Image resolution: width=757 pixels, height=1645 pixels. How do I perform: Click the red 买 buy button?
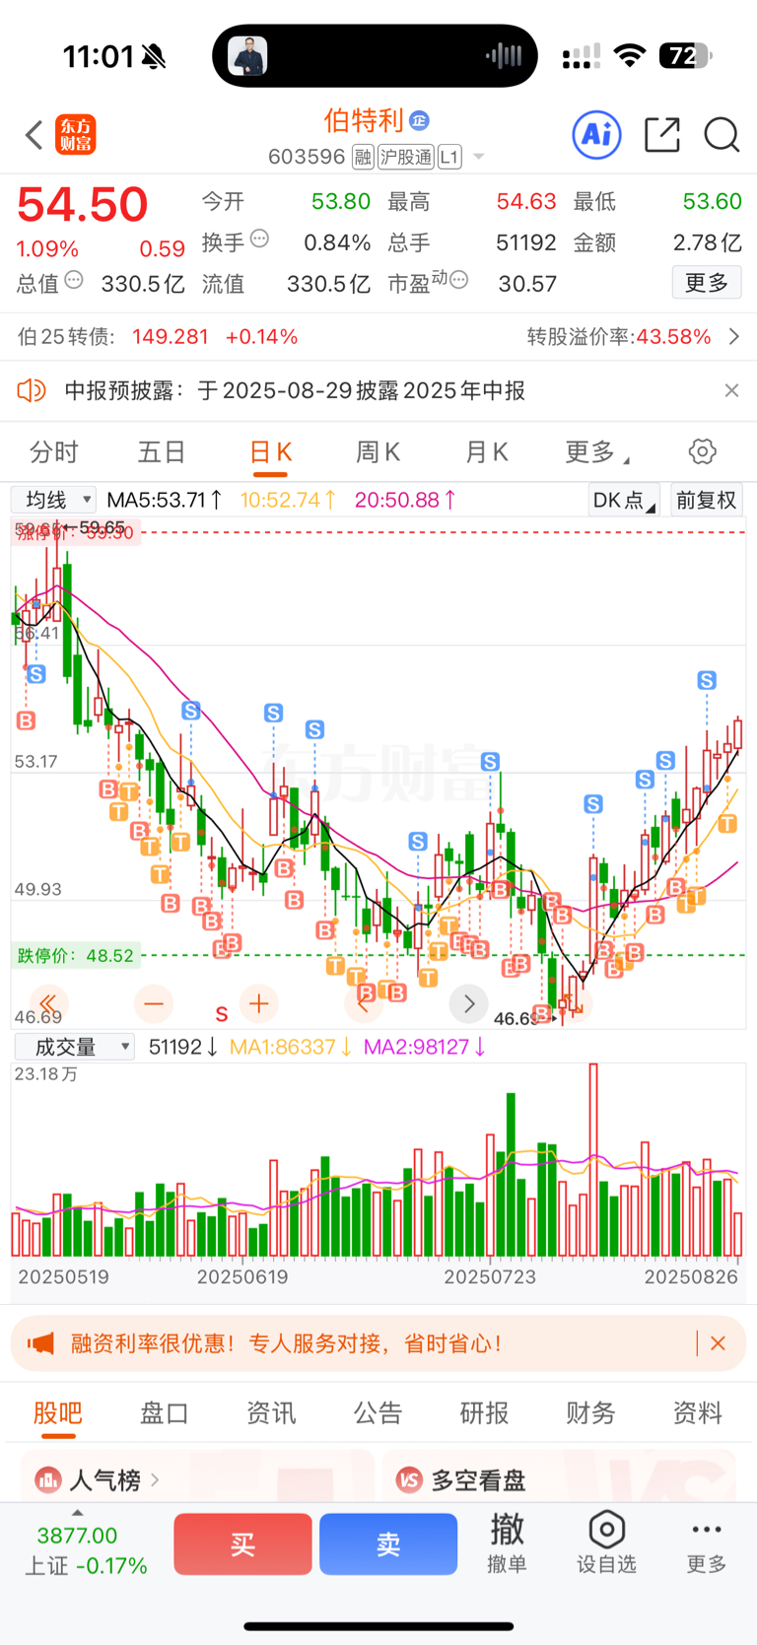pyautogui.click(x=242, y=1544)
